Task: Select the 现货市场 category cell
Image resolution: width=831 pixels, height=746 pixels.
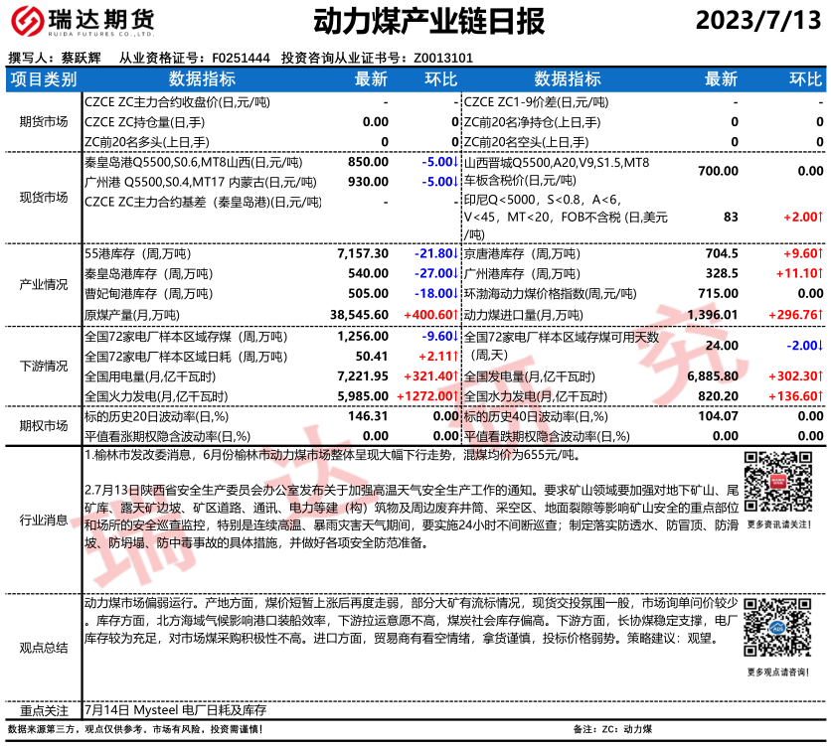Action: coord(44,197)
